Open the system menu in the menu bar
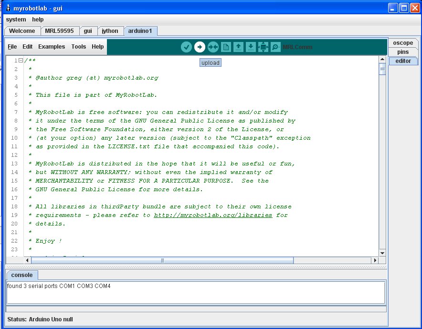 (x=16, y=20)
